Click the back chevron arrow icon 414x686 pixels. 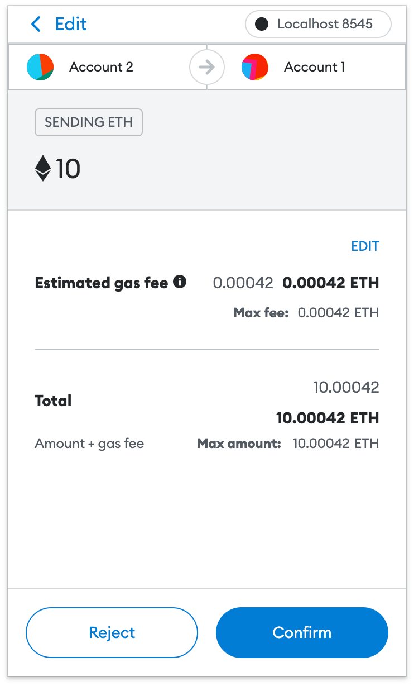coord(36,24)
